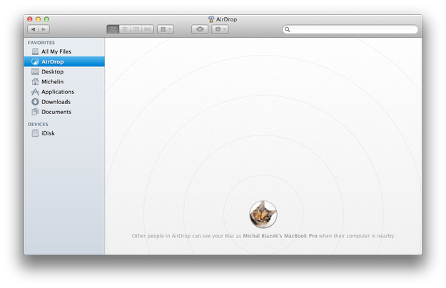
Task: Click the cat user picture
Action: [x=263, y=214]
